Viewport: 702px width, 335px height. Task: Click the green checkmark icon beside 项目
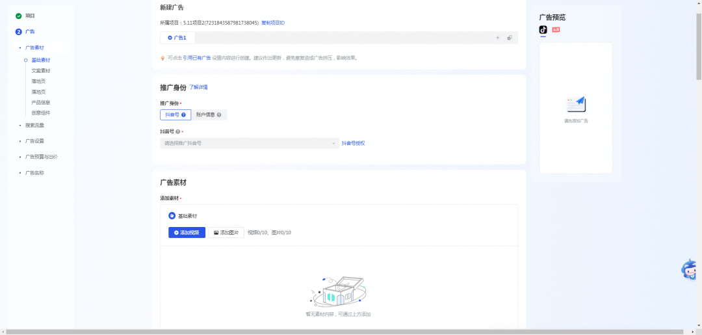click(18, 16)
